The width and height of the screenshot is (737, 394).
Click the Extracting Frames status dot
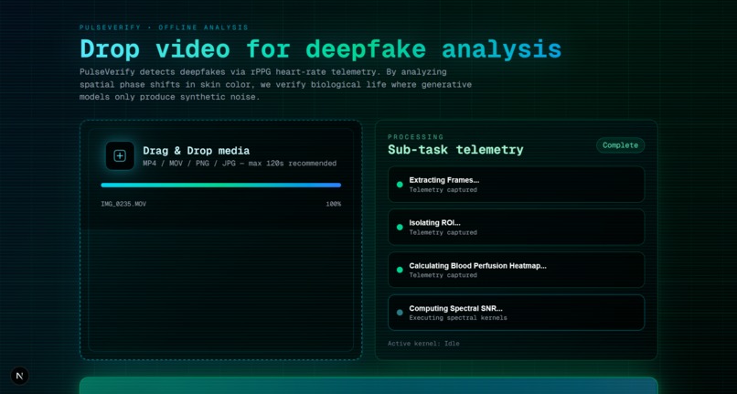(400, 185)
